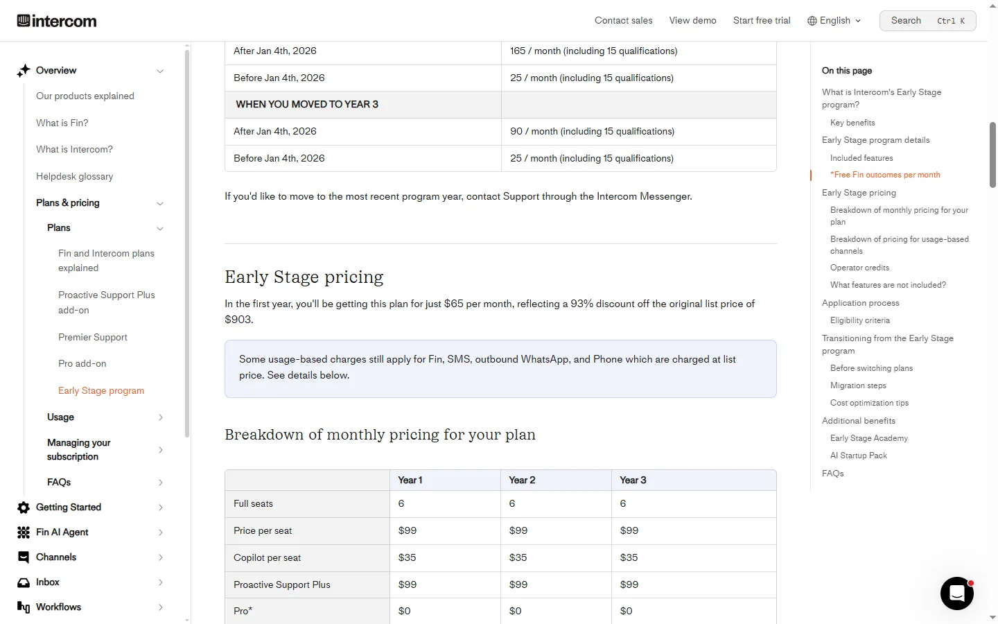Viewport: 998px width, 624px height.
Task: Click the globe language icon
Action: [812, 21]
